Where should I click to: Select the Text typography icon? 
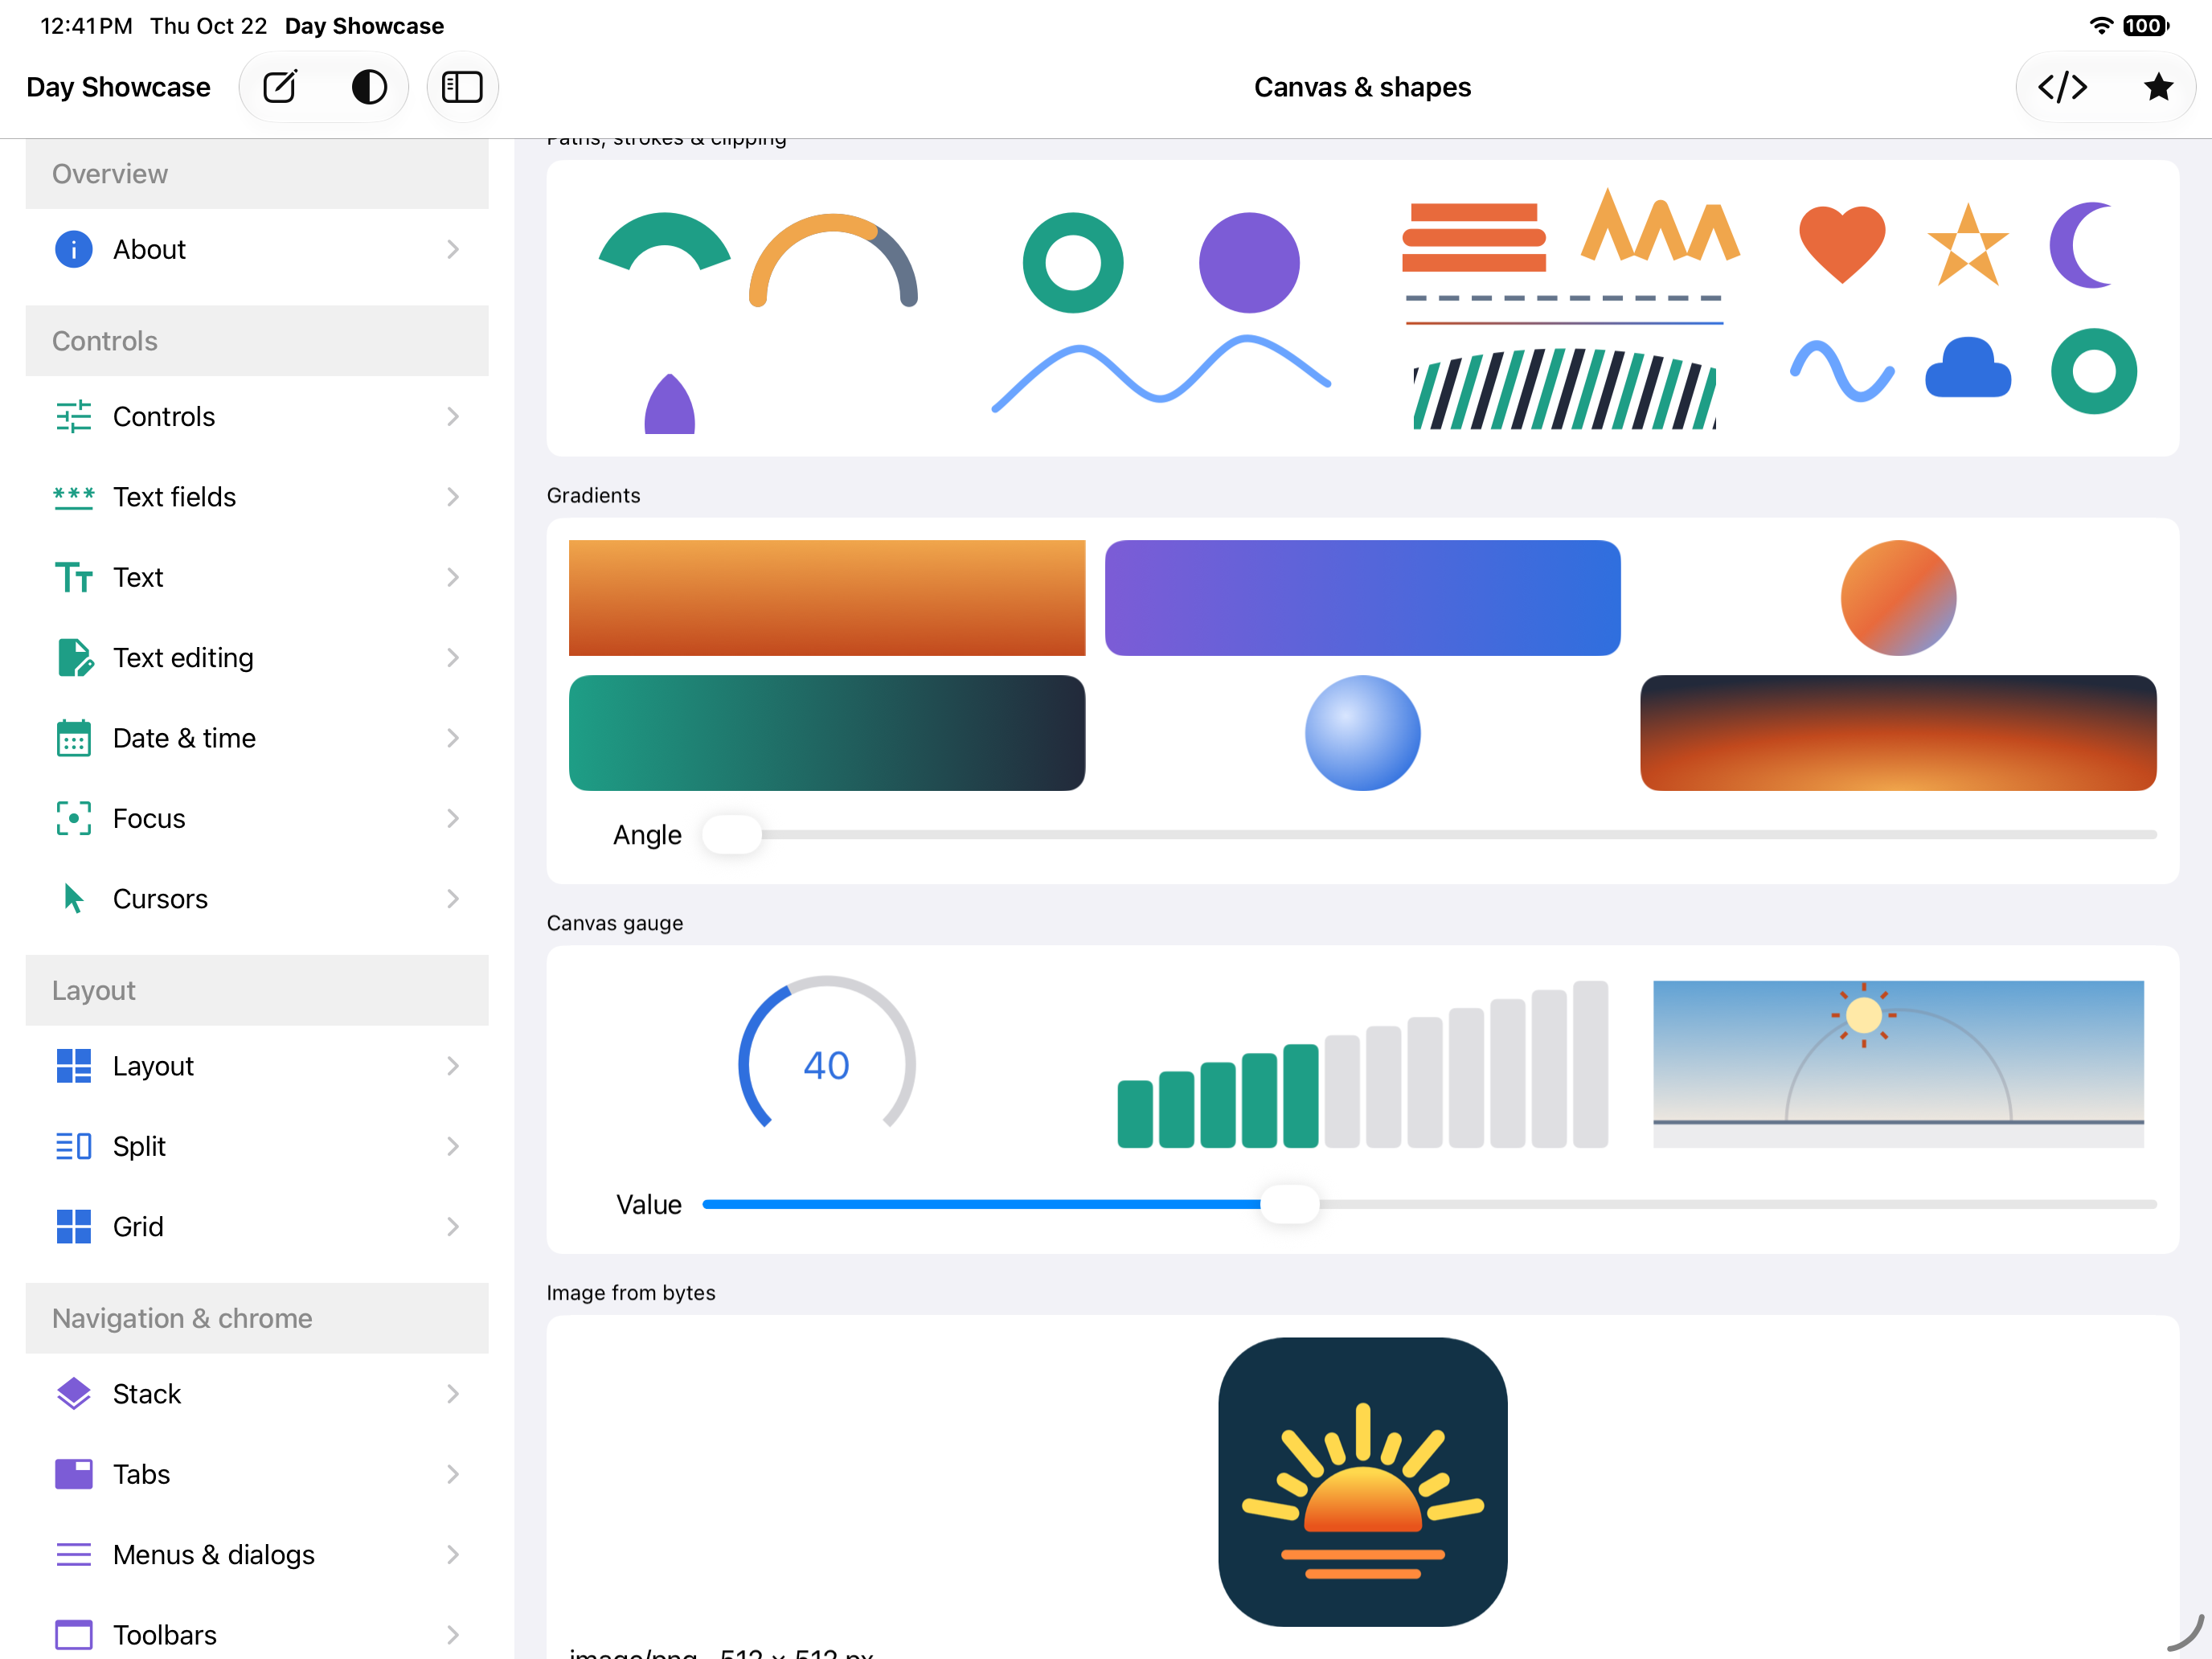(x=74, y=577)
